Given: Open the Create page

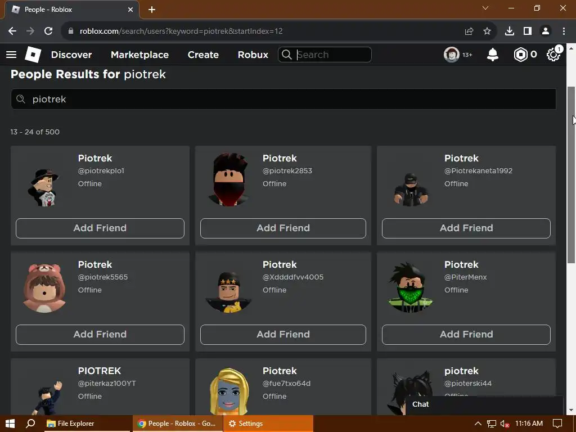Looking at the screenshot, I should coord(203,55).
